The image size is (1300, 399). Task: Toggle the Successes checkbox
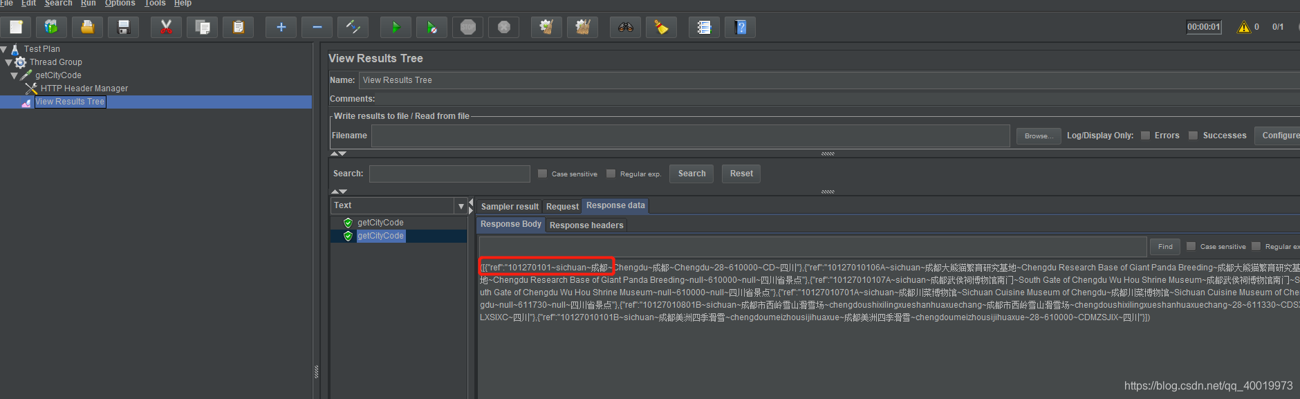(x=1193, y=136)
